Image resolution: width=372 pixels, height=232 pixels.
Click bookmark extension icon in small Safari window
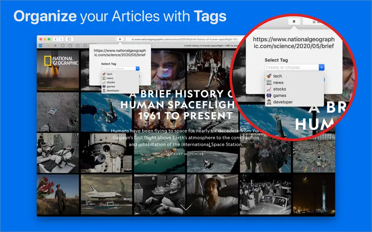(120, 39)
